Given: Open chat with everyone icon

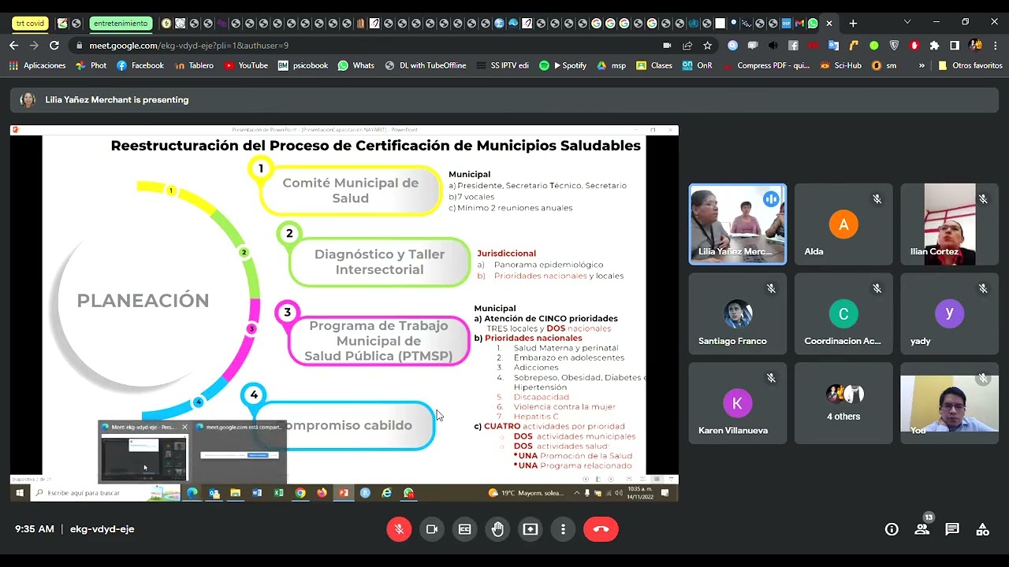Looking at the screenshot, I should pos(952,529).
